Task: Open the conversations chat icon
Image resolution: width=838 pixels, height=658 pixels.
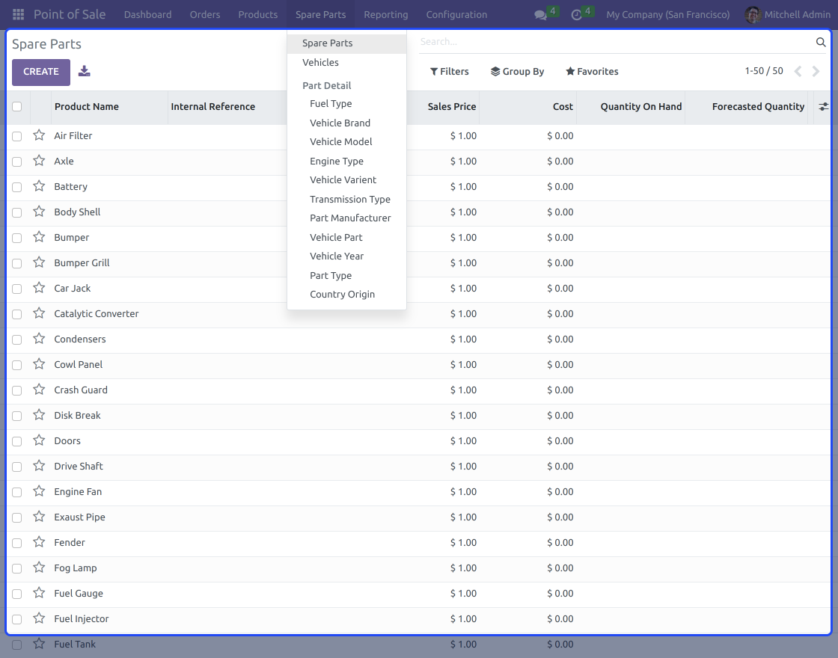Action: point(540,15)
